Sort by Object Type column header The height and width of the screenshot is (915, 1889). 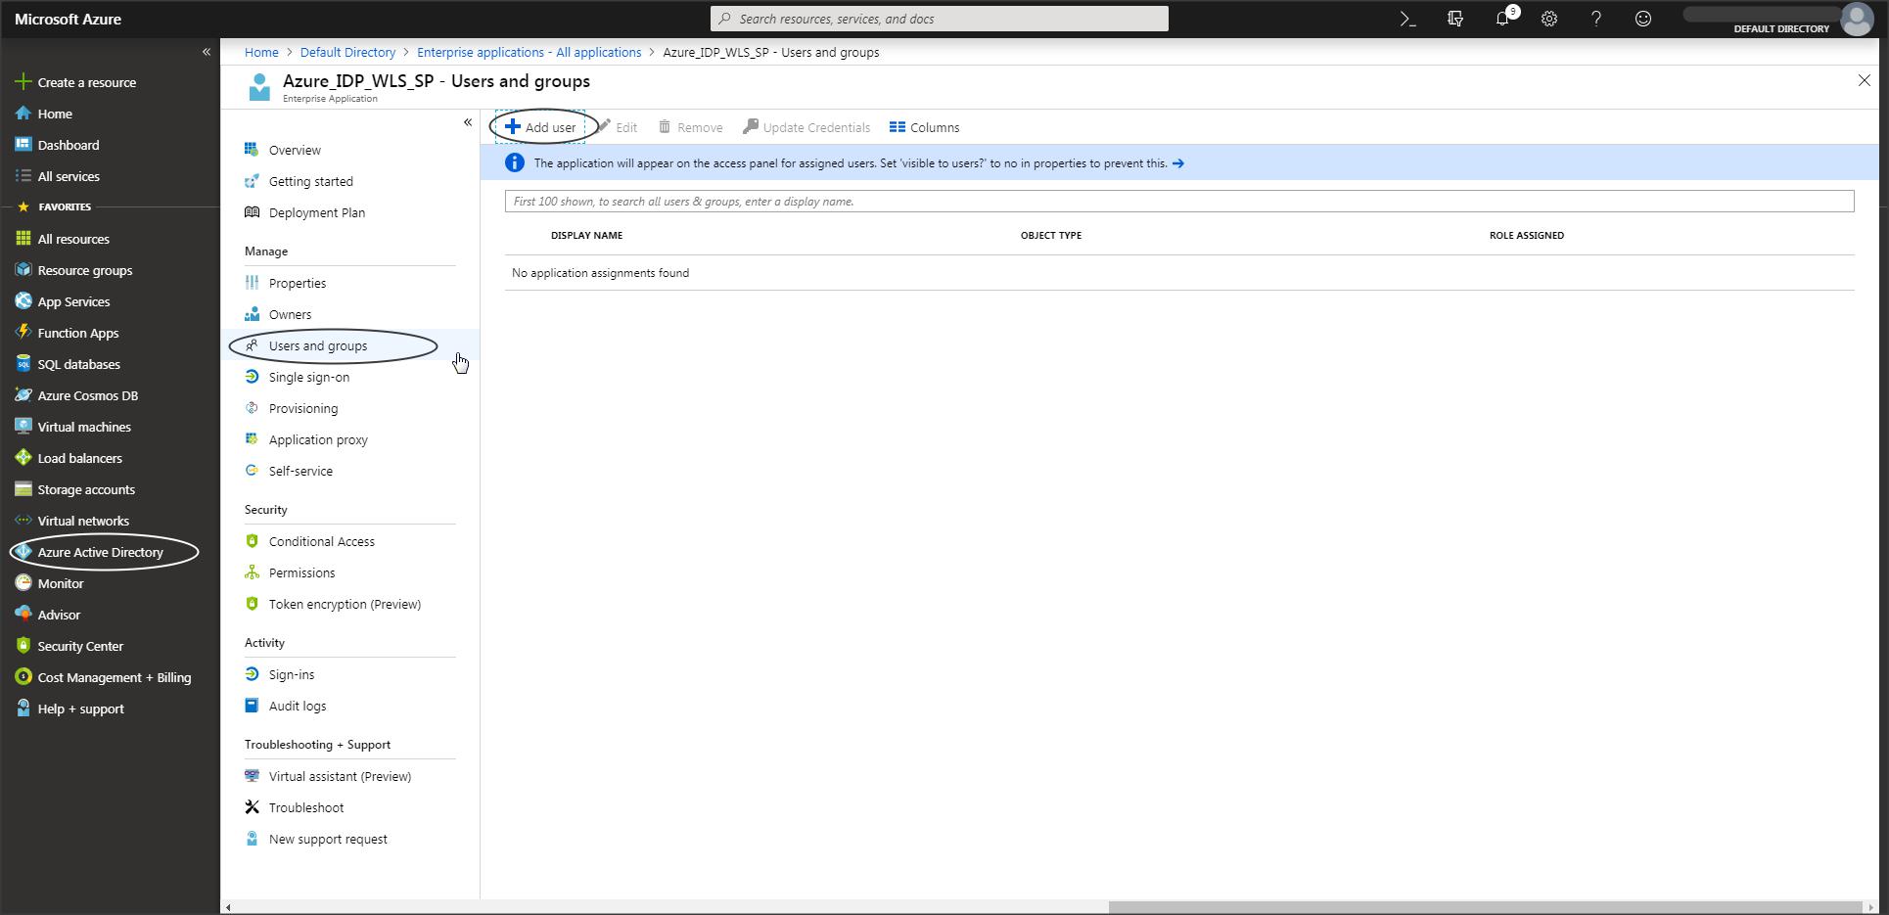tap(1051, 235)
